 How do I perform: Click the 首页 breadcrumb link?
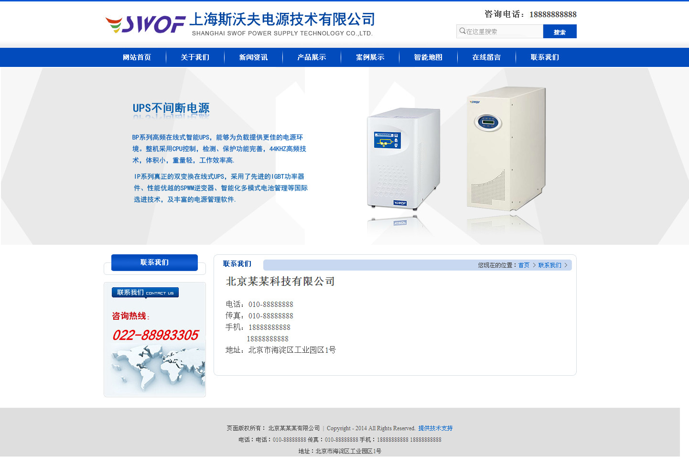point(524,265)
